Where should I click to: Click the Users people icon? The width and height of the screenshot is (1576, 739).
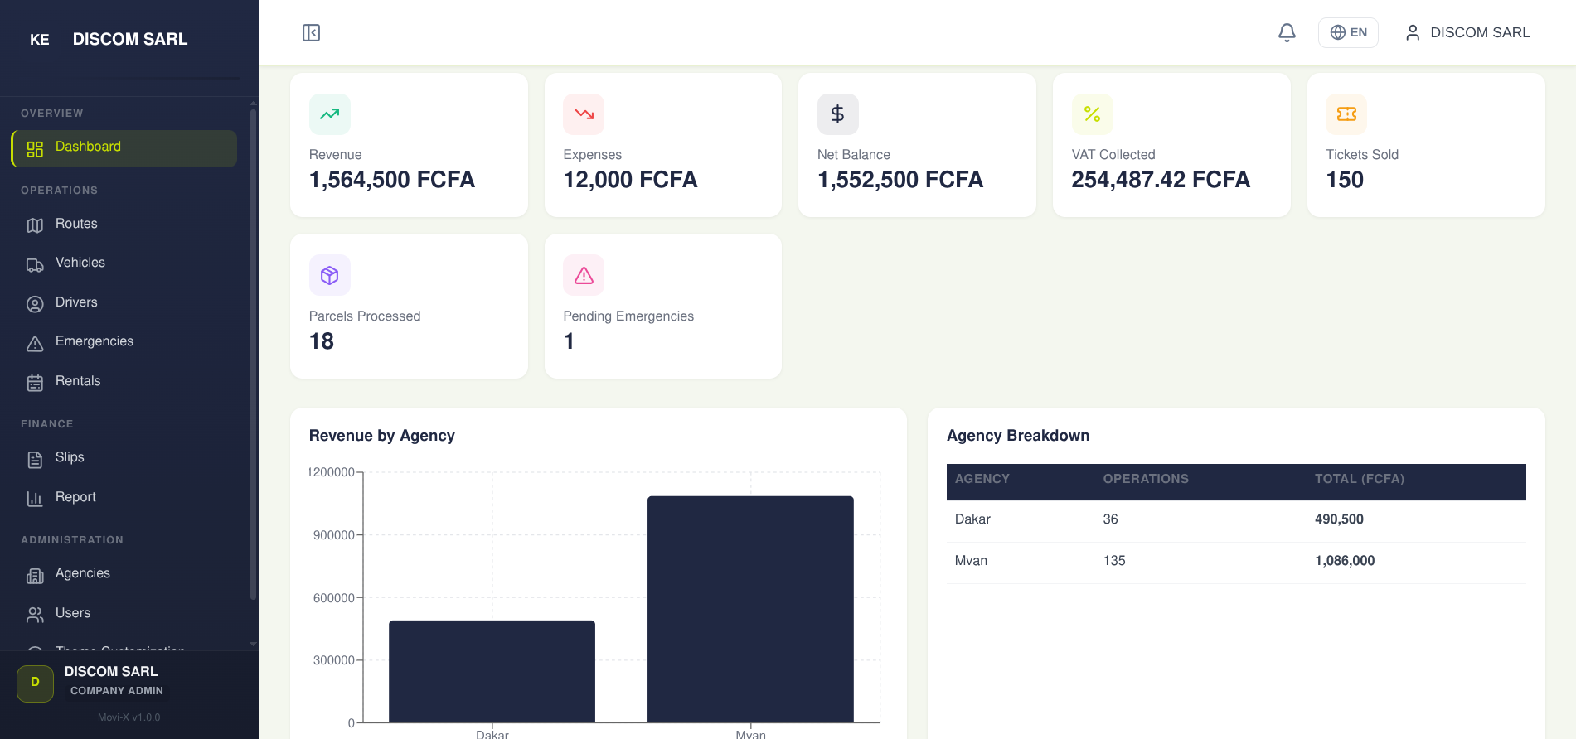click(35, 615)
